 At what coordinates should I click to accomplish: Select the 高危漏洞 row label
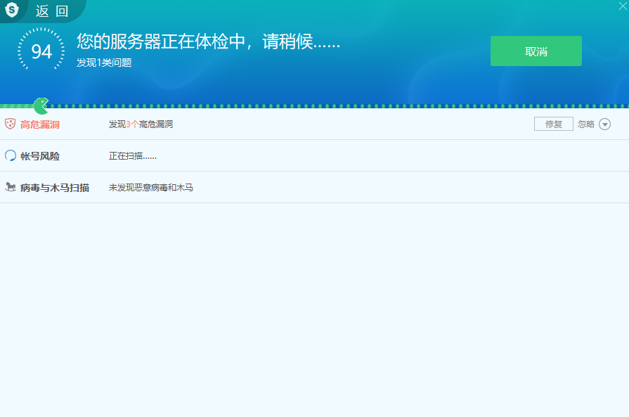point(39,124)
